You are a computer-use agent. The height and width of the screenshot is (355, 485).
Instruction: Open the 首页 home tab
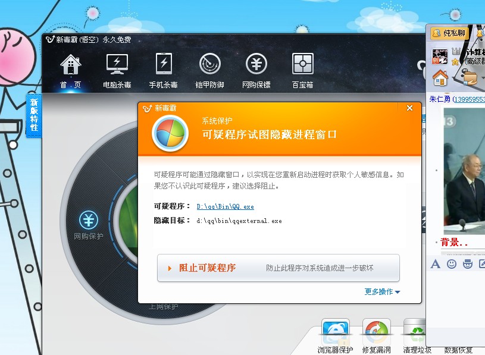point(71,71)
